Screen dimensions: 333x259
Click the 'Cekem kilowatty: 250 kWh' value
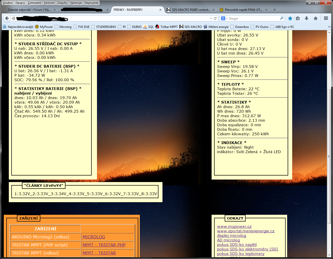(x=243, y=134)
